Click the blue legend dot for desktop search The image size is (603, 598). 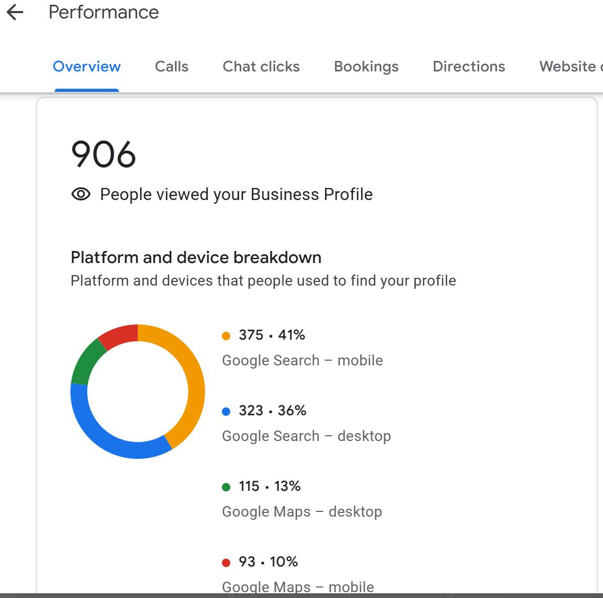point(226,412)
